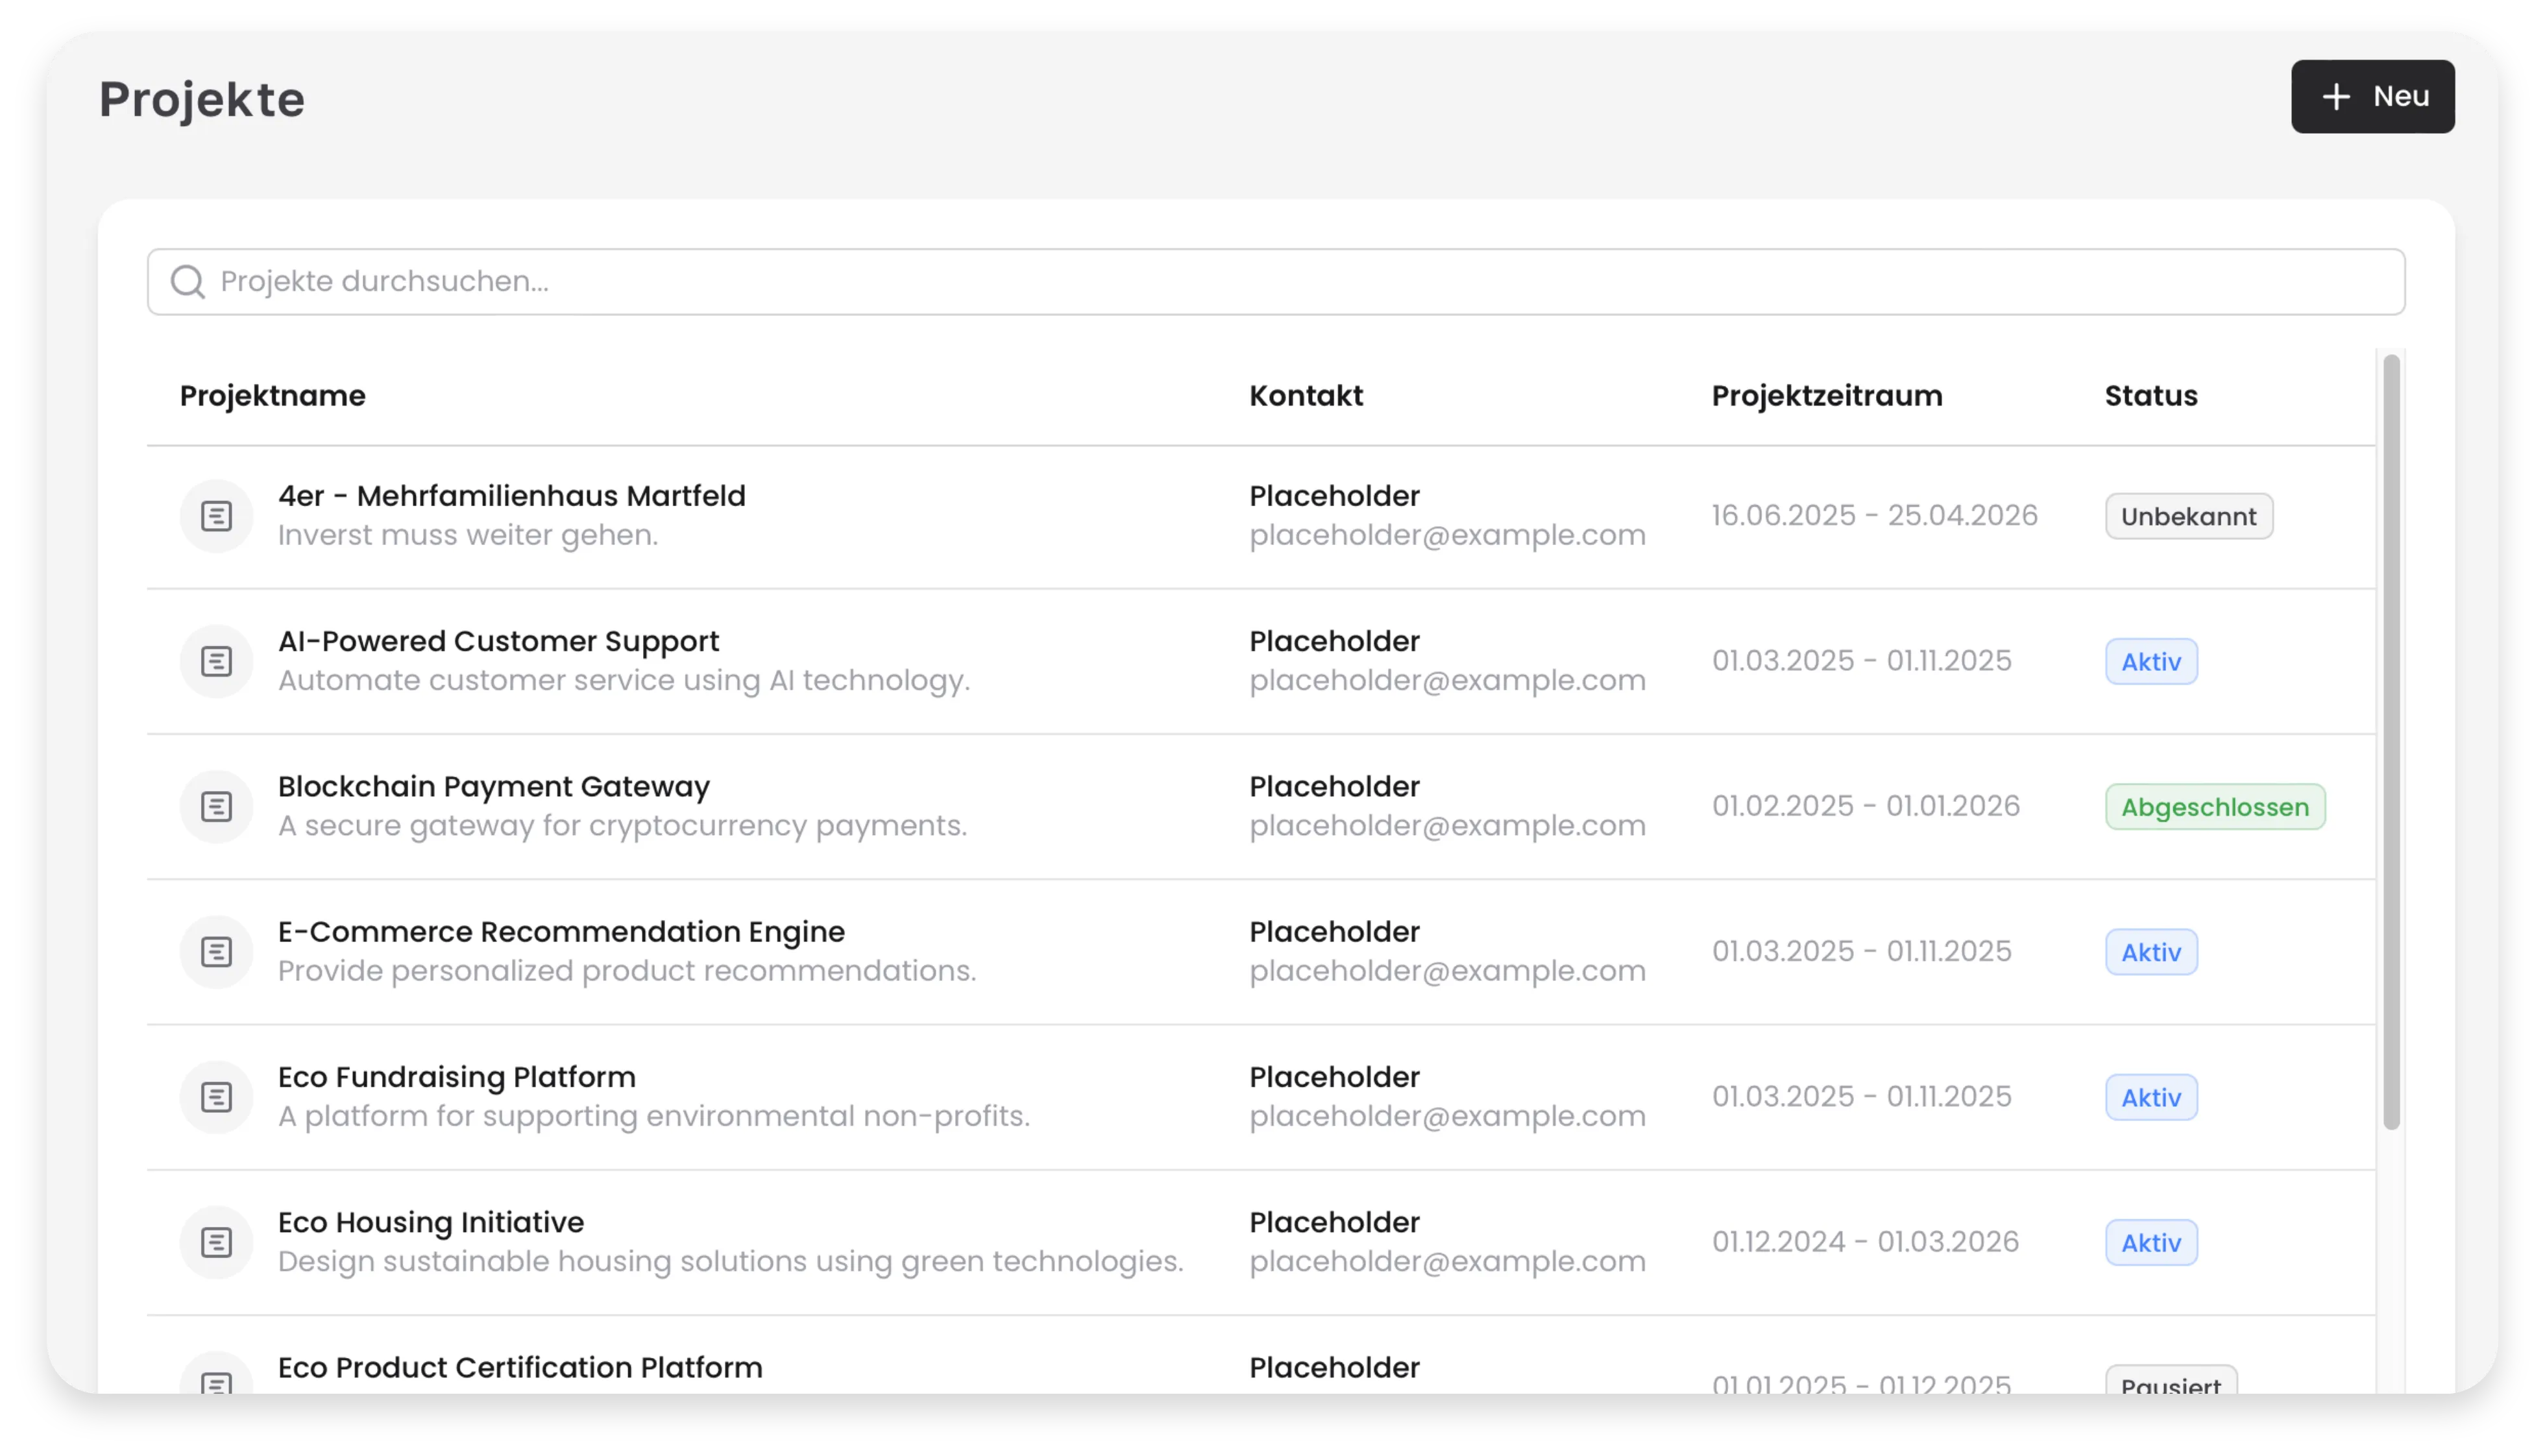Screen dimensions: 2545x1456
Task: Focus the Projekte durchsuchen search field
Action: pyautogui.click(x=1275, y=282)
